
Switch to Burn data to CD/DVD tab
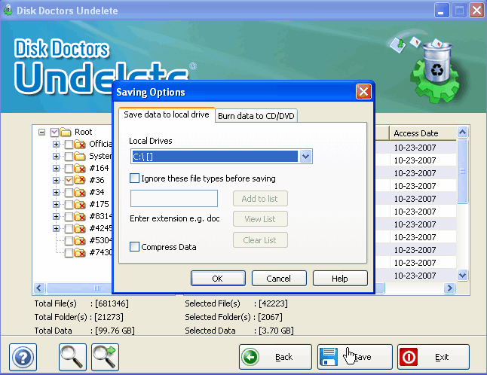pos(256,116)
